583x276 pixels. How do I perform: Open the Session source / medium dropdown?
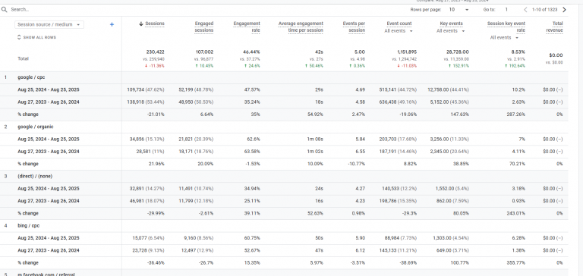pos(49,24)
